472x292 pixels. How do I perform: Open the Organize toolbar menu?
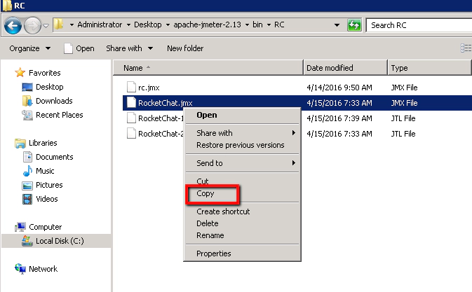tap(29, 48)
